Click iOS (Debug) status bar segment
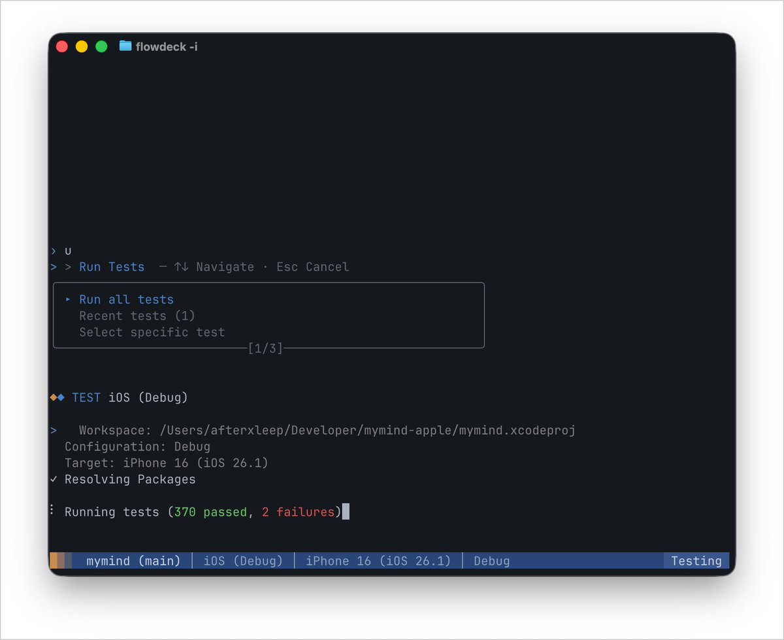 [243, 561]
